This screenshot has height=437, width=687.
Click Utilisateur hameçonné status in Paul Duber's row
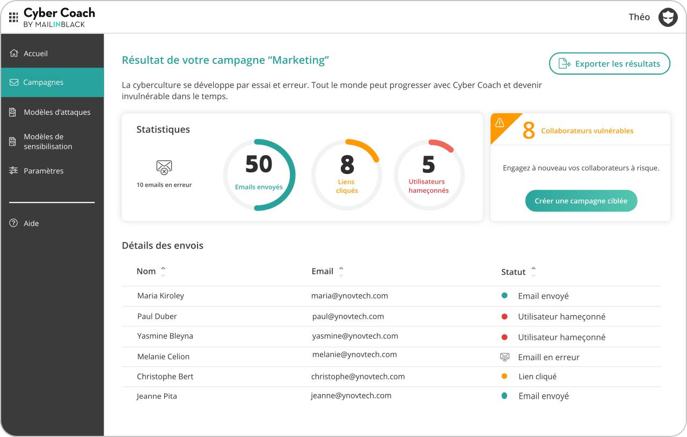[561, 317]
